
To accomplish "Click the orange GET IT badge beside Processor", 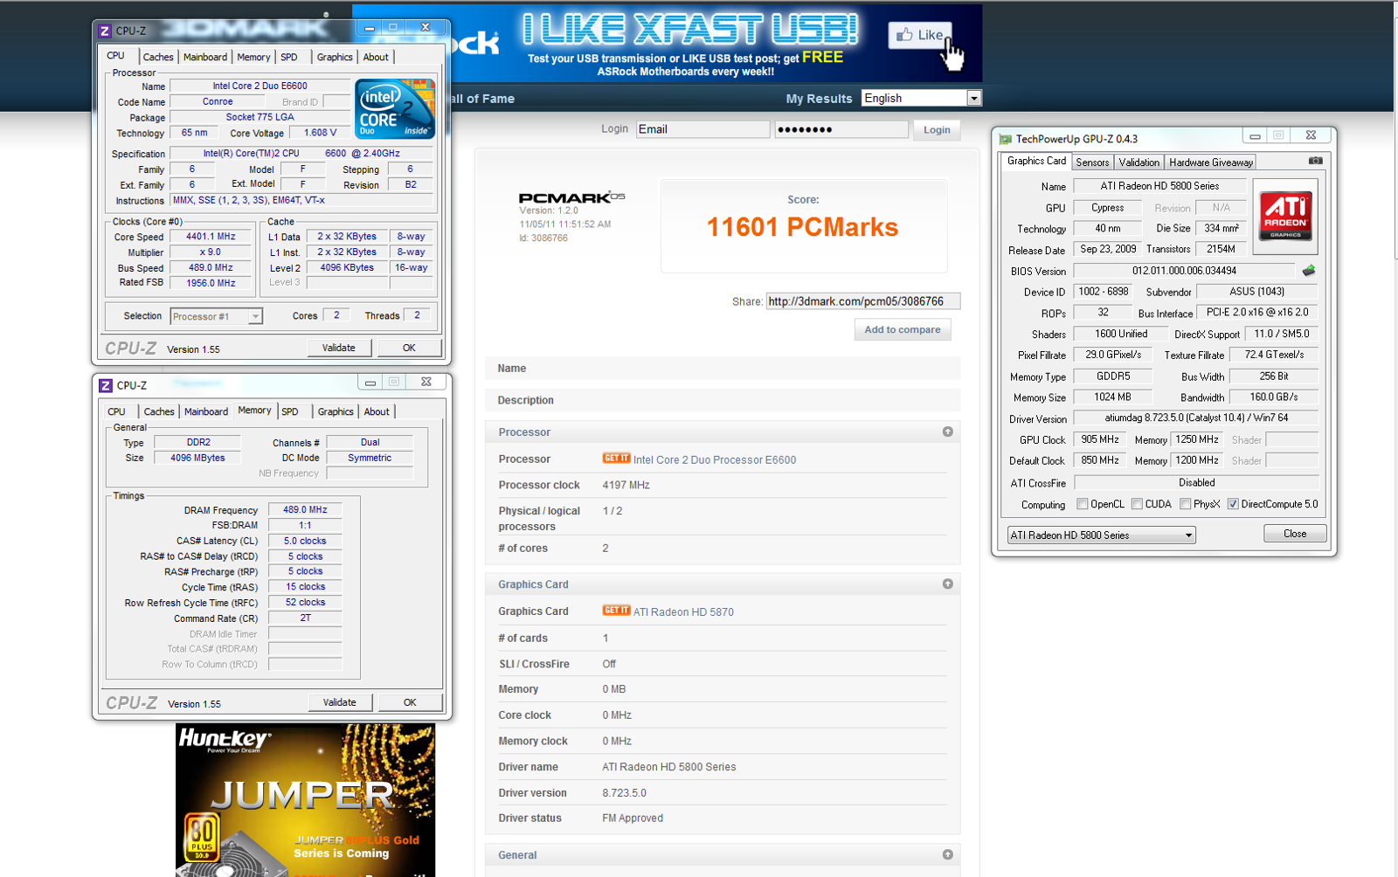I will tap(616, 459).
